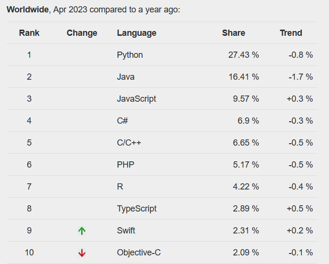Click the green up arrow beside Swift

coord(82,231)
